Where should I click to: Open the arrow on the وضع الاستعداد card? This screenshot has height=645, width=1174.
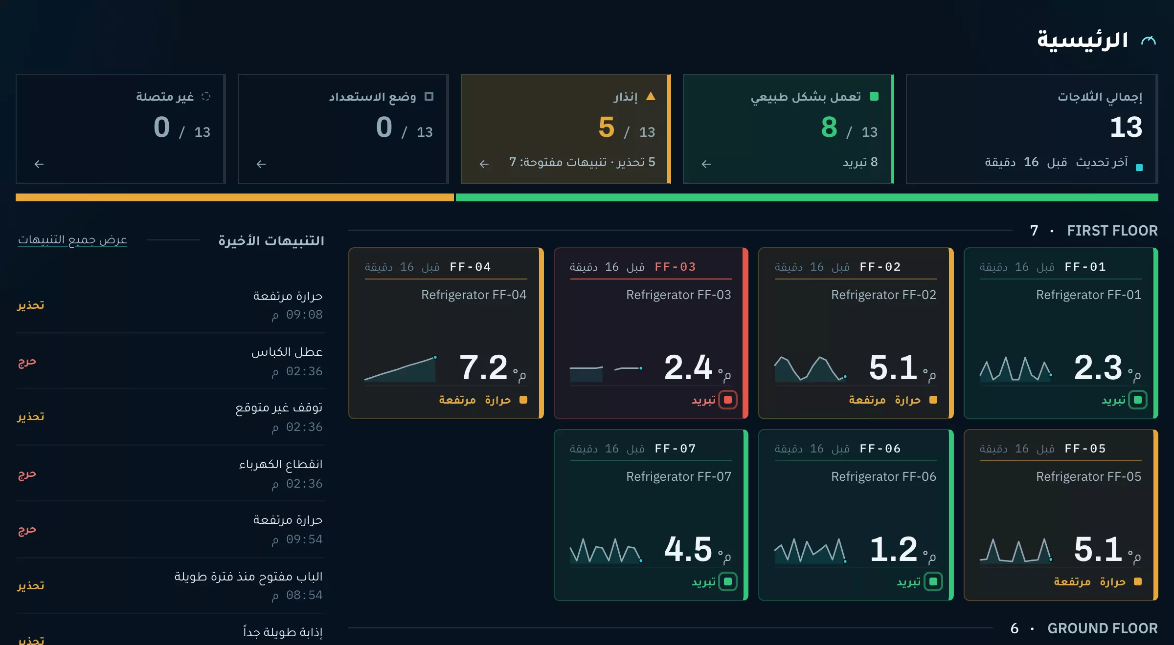click(261, 164)
